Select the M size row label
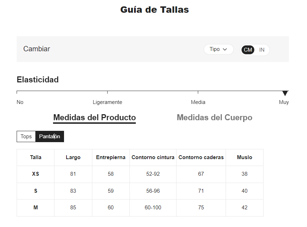Viewport: 307px width, 227px height. click(x=36, y=208)
